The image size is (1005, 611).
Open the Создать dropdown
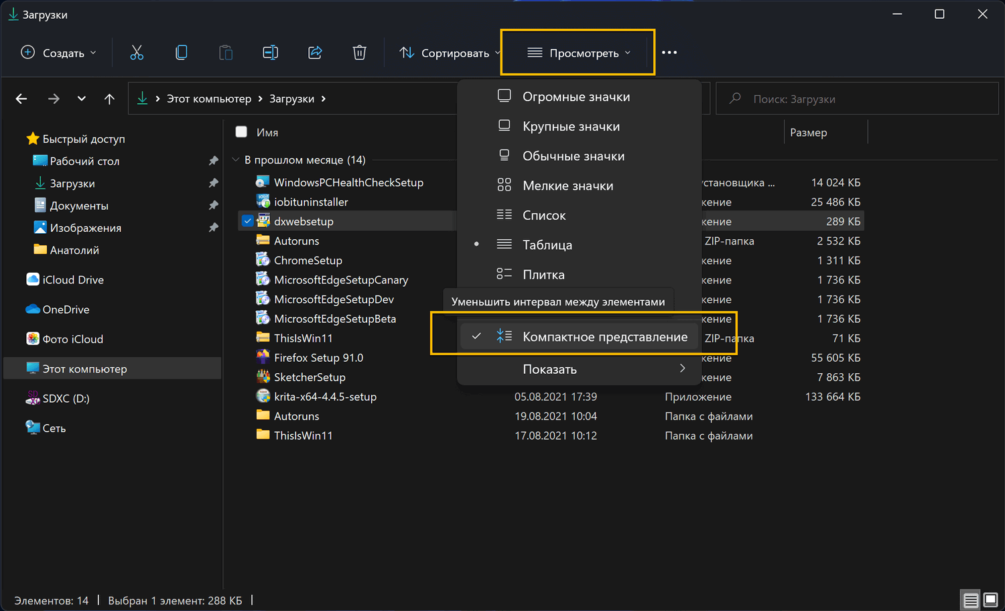58,53
